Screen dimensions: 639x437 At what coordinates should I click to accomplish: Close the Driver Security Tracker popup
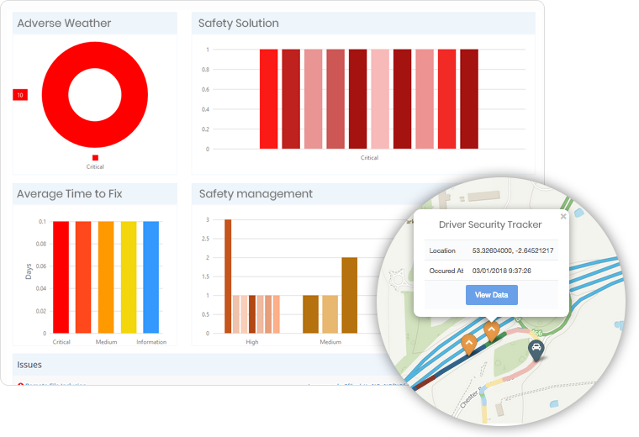pos(563,216)
